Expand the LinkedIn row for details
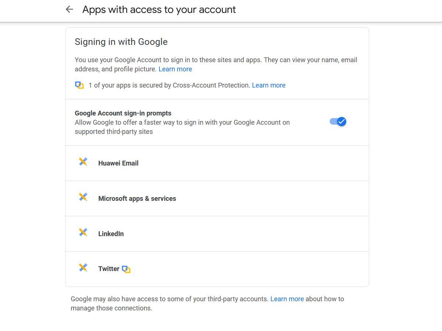Image resolution: width=442 pixels, height=331 pixels. pos(217,234)
